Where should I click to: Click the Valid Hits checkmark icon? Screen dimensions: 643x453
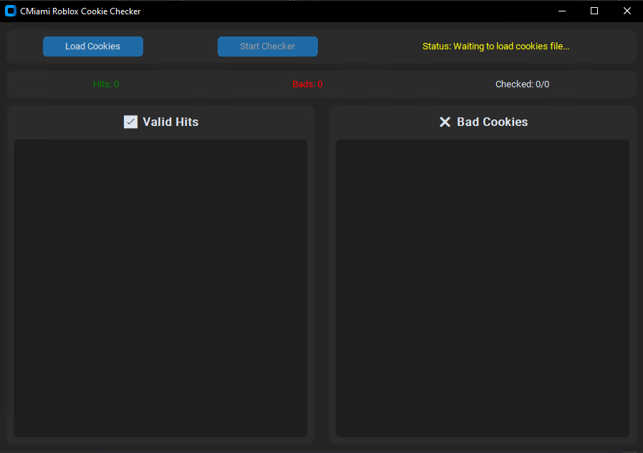(130, 122)
